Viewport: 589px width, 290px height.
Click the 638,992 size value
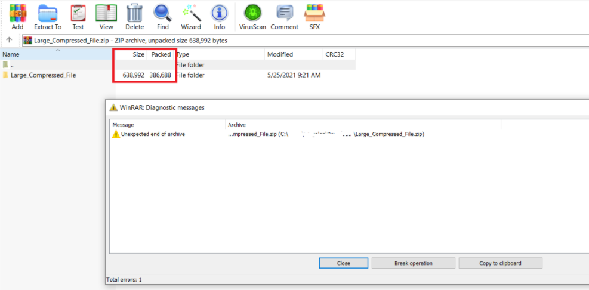133,75
